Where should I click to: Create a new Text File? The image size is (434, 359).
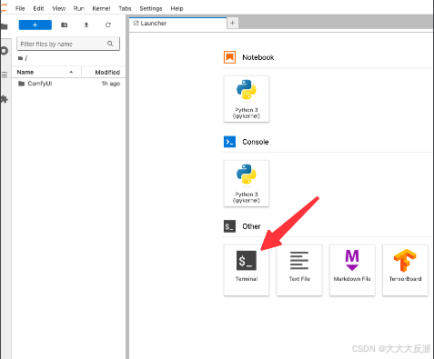point(299,270)
